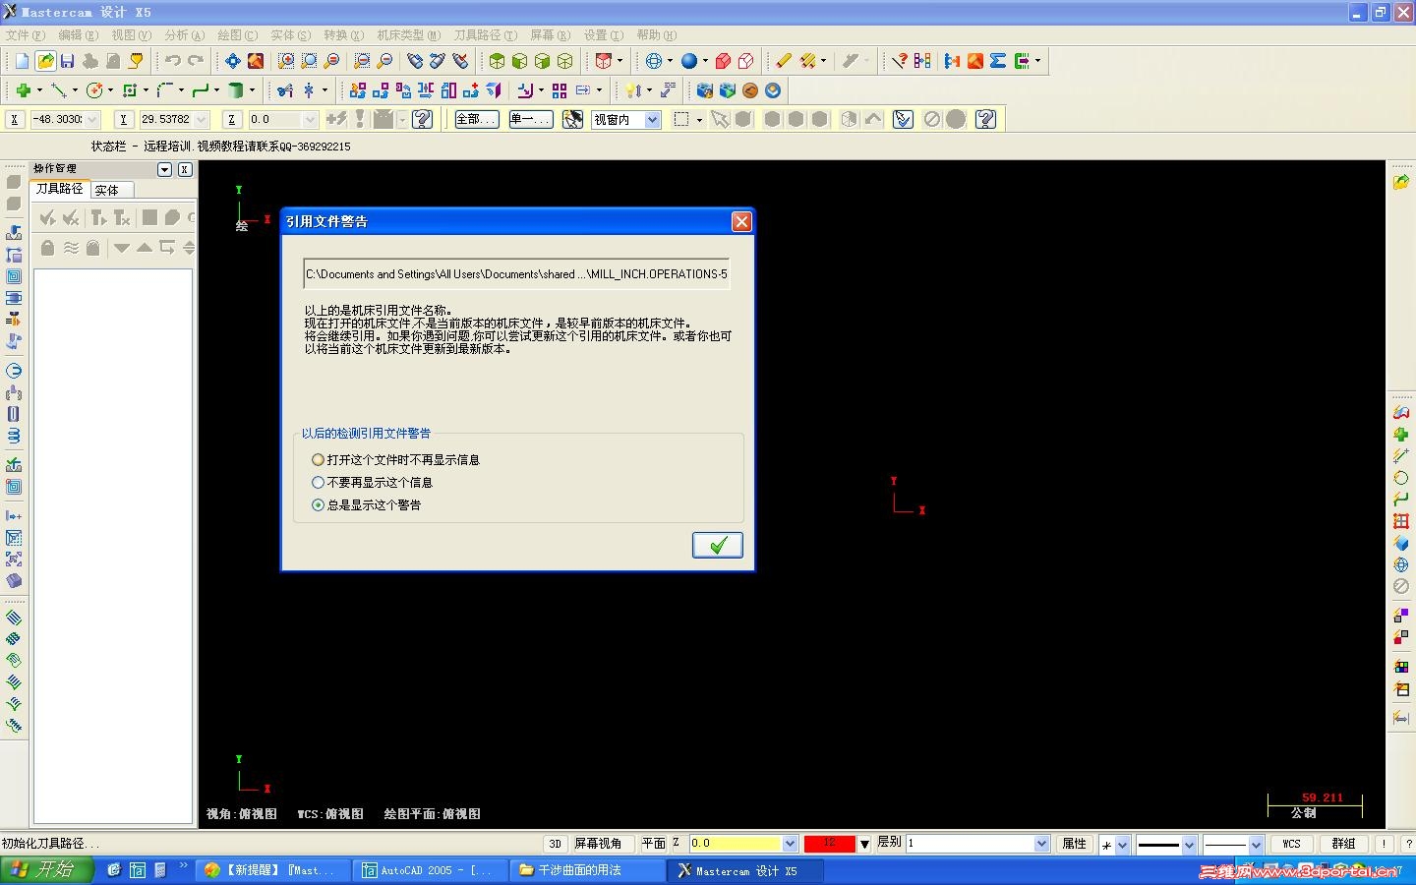Switch to the 刀具路径 tab in operations manager

[60, 189]
